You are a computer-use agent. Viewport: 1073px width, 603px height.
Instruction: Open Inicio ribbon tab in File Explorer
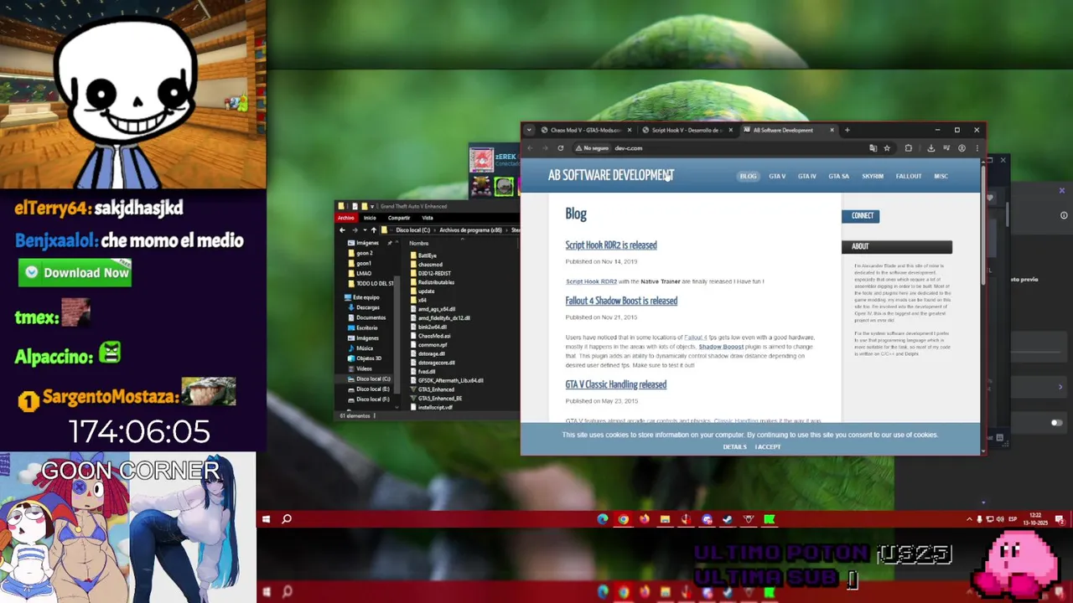pos(370,218)
